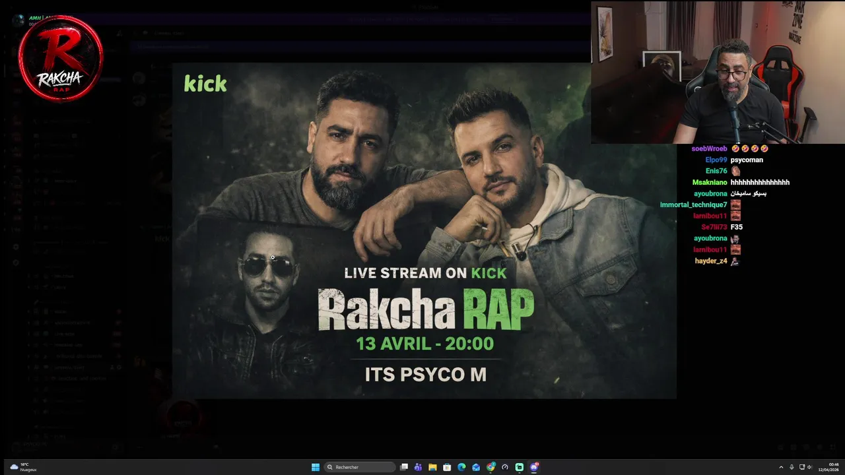Open the speedometer app in the taskbar

[x=505, y=467]
